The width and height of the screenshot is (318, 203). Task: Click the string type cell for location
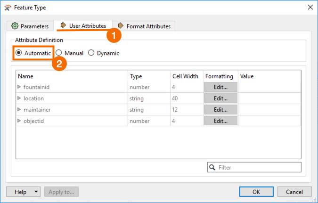(x=149, y=98)
